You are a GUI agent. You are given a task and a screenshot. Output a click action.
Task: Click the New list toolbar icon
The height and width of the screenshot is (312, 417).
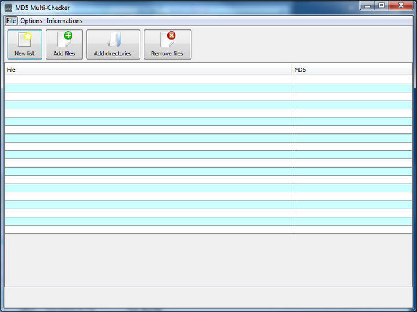pyautogui.click(x=24, y=44)
